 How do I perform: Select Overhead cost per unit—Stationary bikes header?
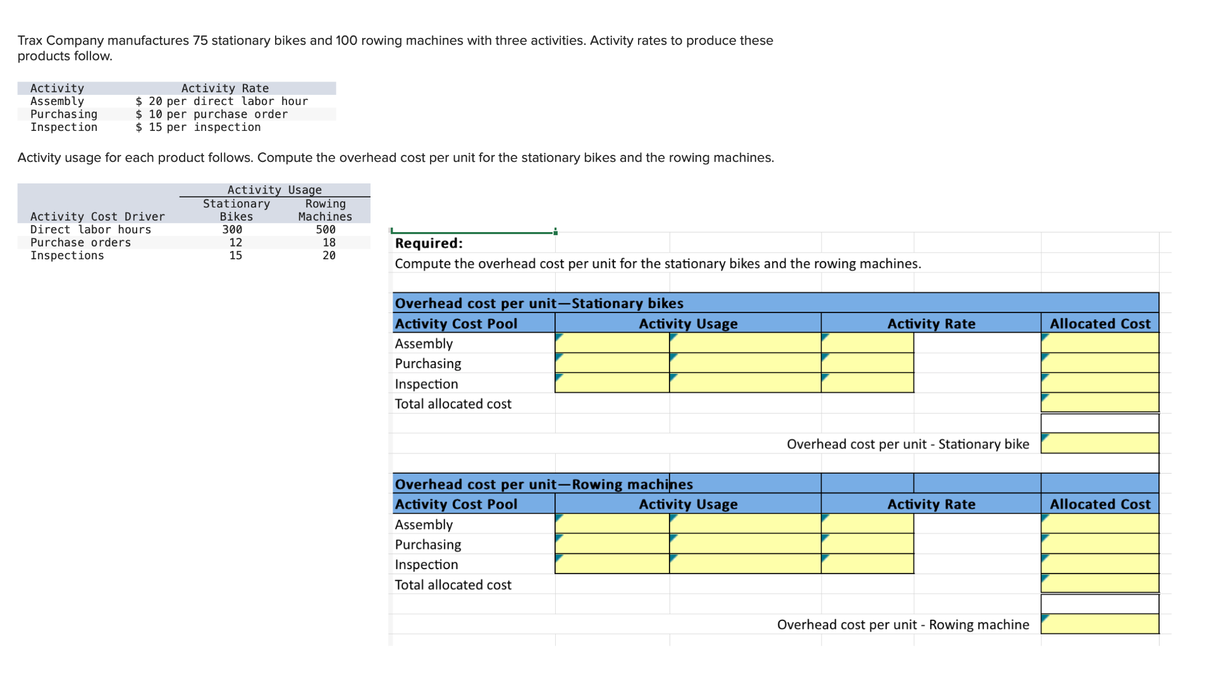539,303
